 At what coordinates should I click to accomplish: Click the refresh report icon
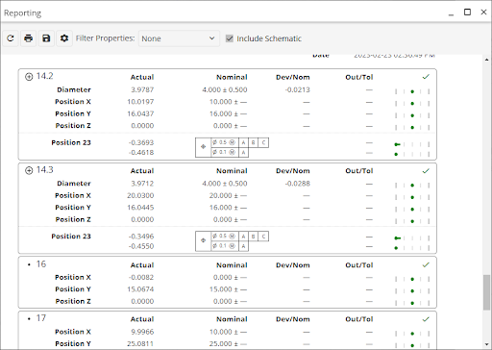click(x=11, y=38)
